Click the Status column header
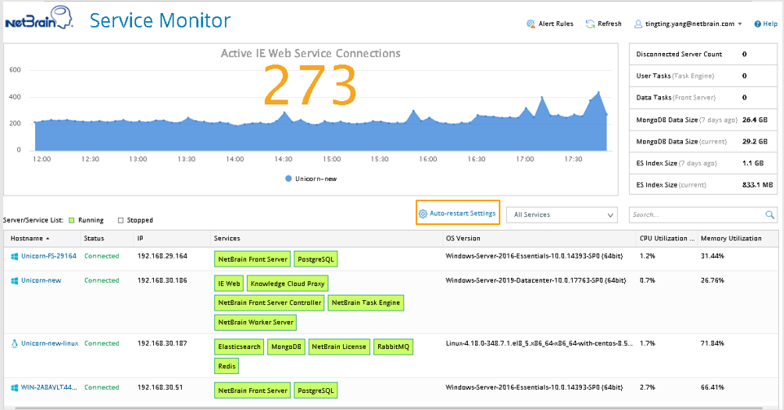Viewport: 784px width, 410px height. tap(94, 239)
